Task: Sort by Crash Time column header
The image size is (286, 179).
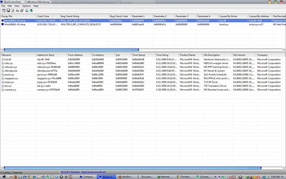Action: [x=48, y=16]
